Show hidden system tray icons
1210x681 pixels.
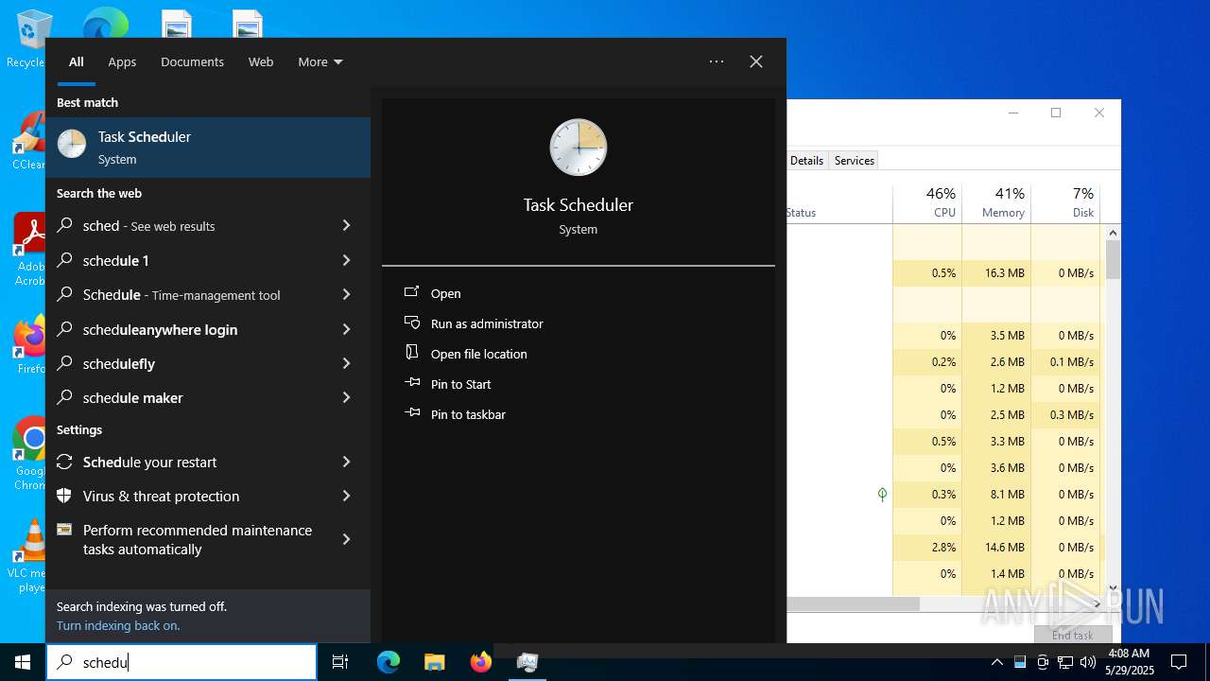pyautogui.click(x=997, y=662)
